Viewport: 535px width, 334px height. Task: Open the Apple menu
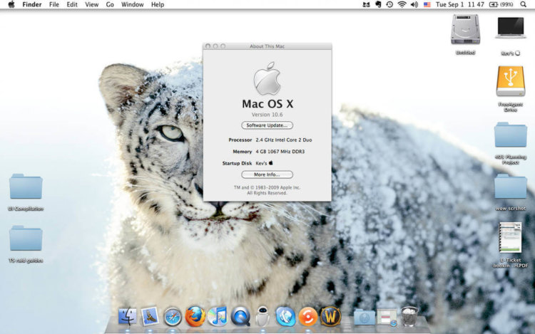point(11,4)
